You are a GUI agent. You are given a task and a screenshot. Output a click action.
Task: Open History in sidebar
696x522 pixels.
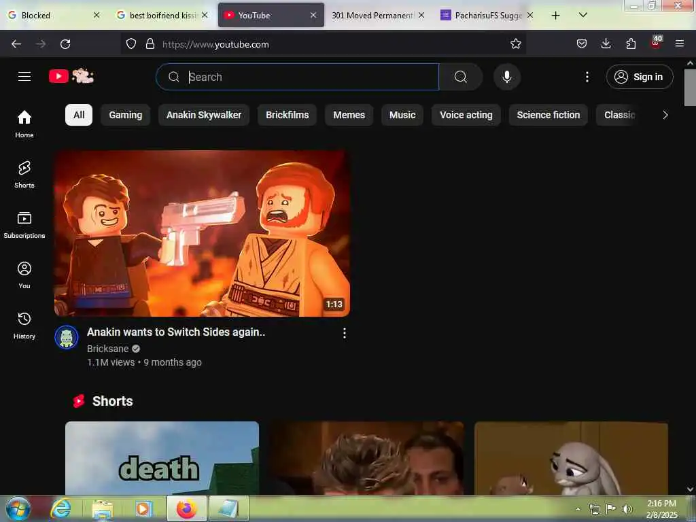[x=24, y=326]
